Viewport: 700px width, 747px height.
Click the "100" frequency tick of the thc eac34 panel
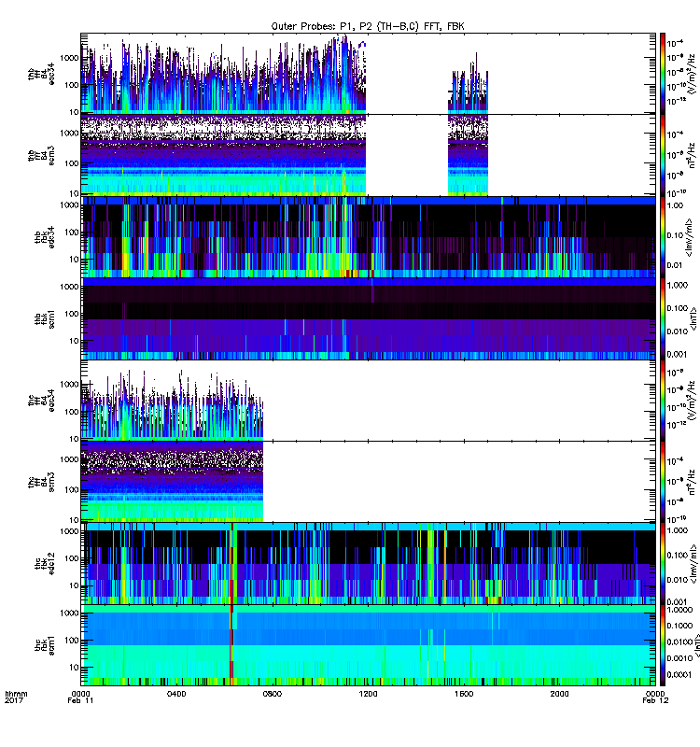[x=72, y=412]
